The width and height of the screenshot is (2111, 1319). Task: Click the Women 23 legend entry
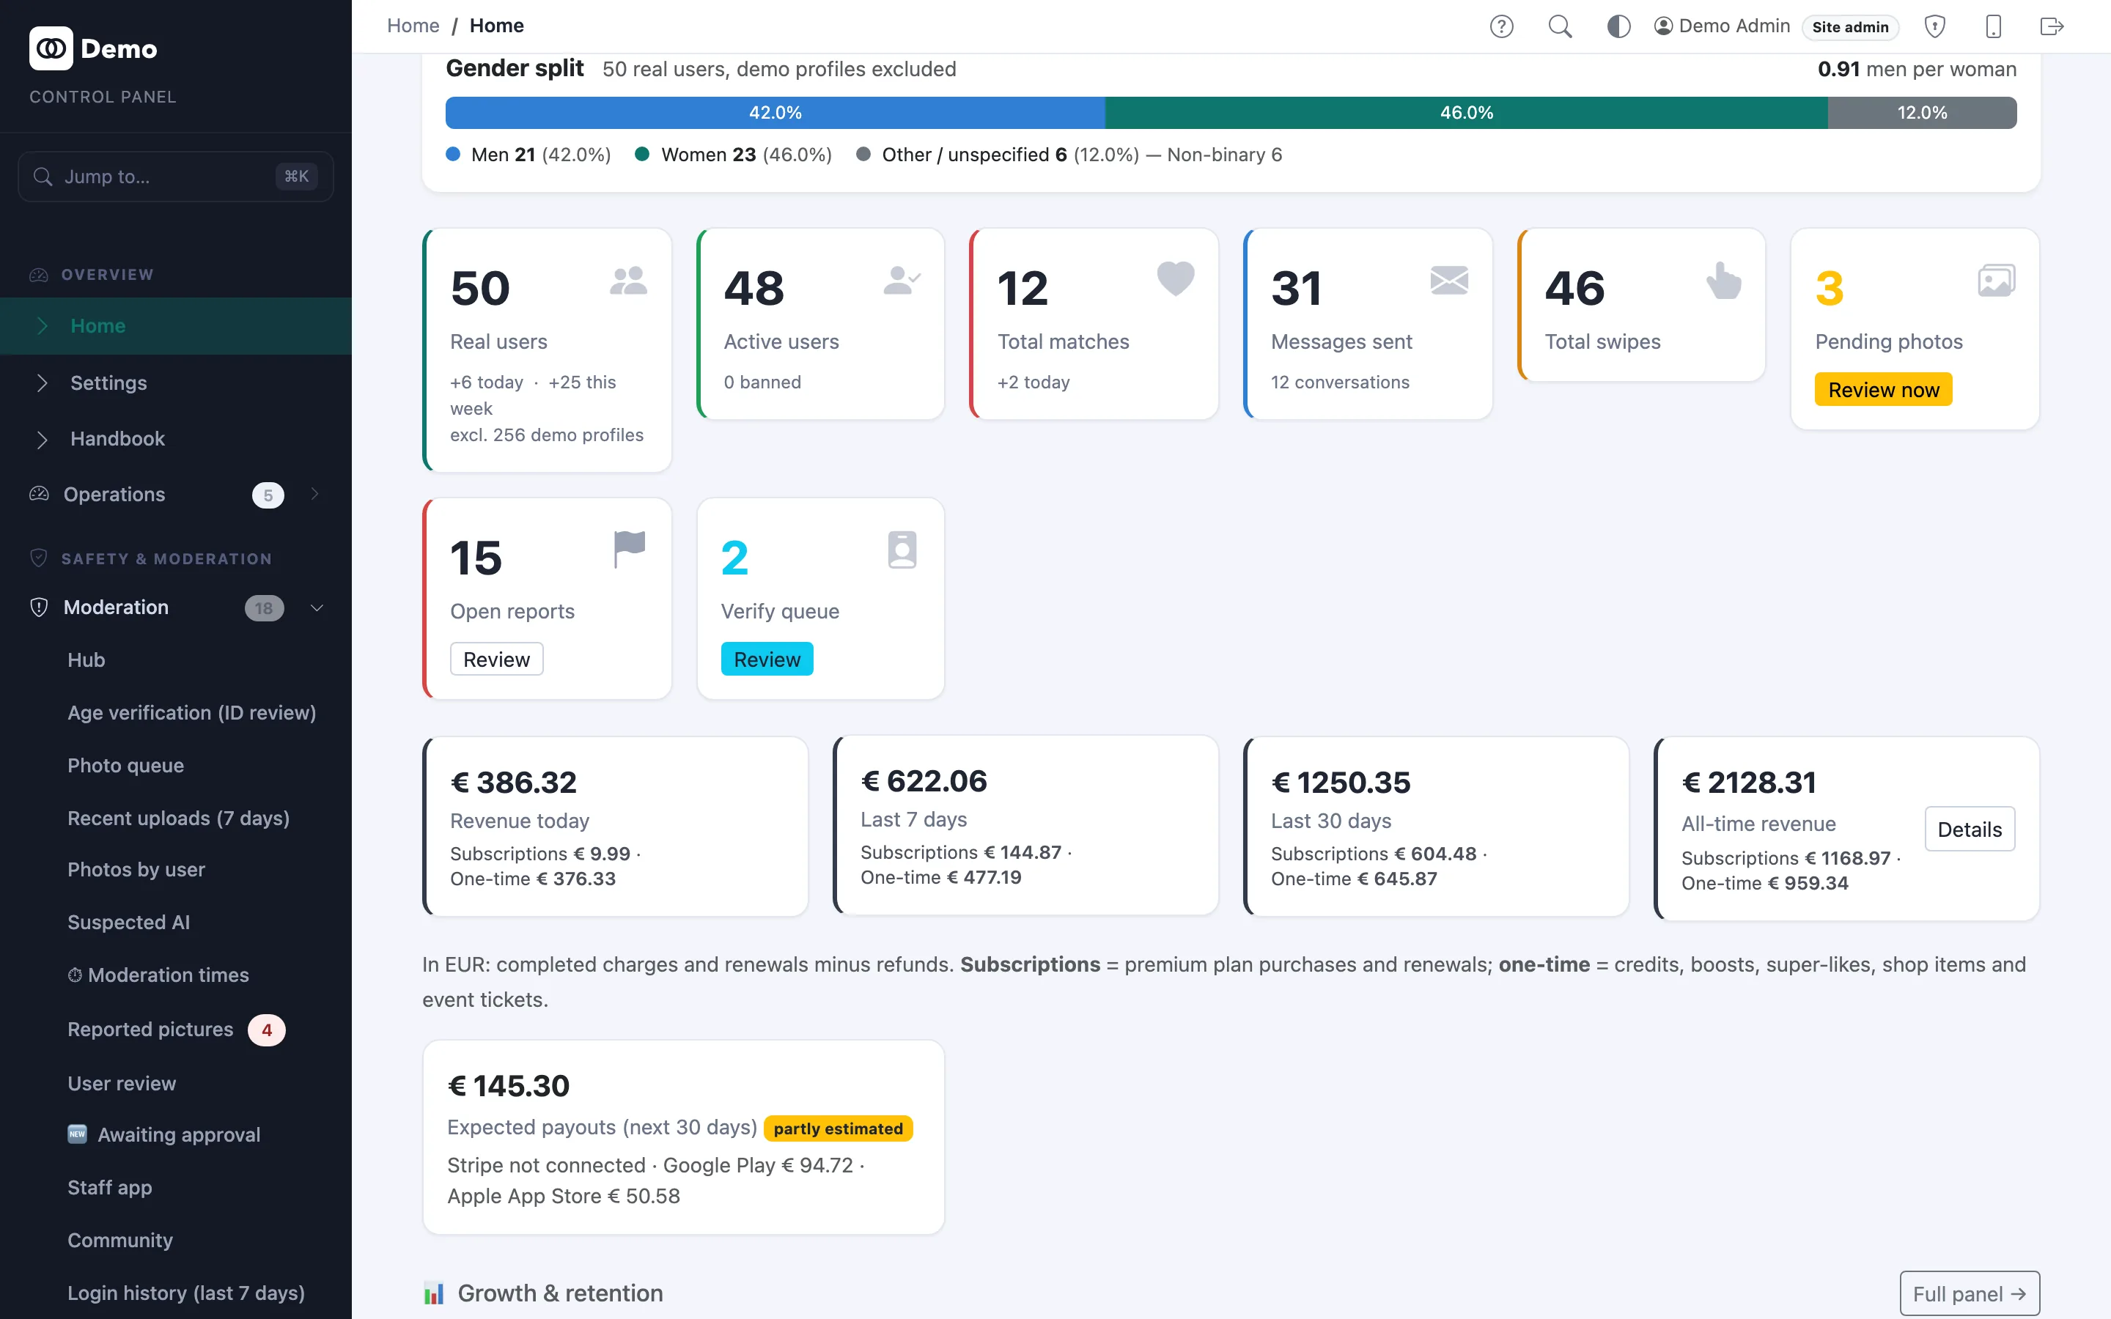click(x=733, y=155)
